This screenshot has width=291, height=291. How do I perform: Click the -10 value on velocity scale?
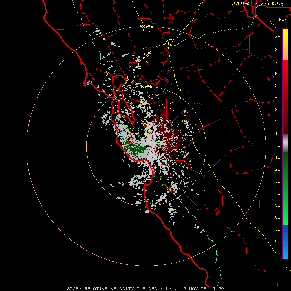[276, 157]
